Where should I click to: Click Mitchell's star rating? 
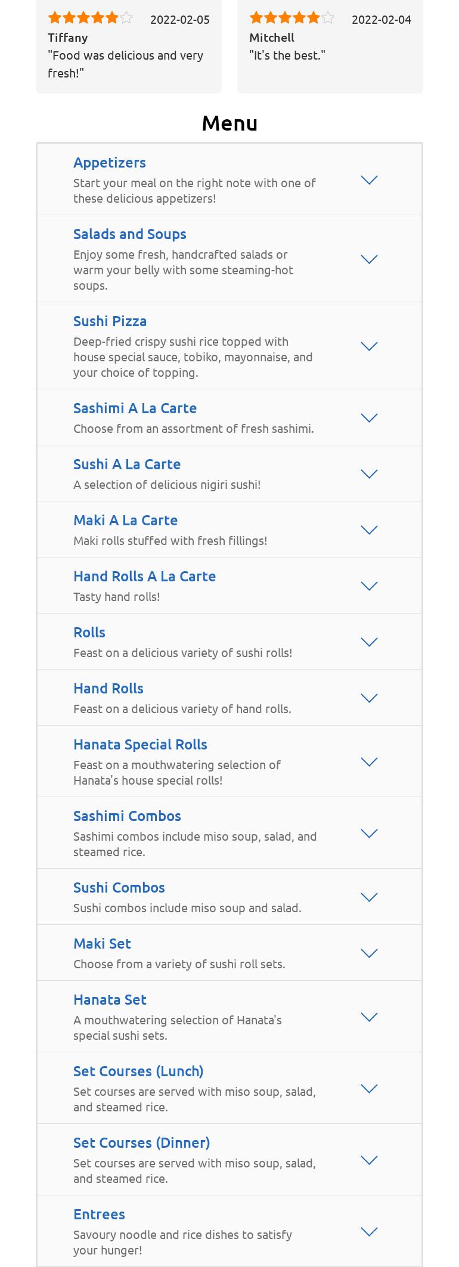tap(292, 18)
